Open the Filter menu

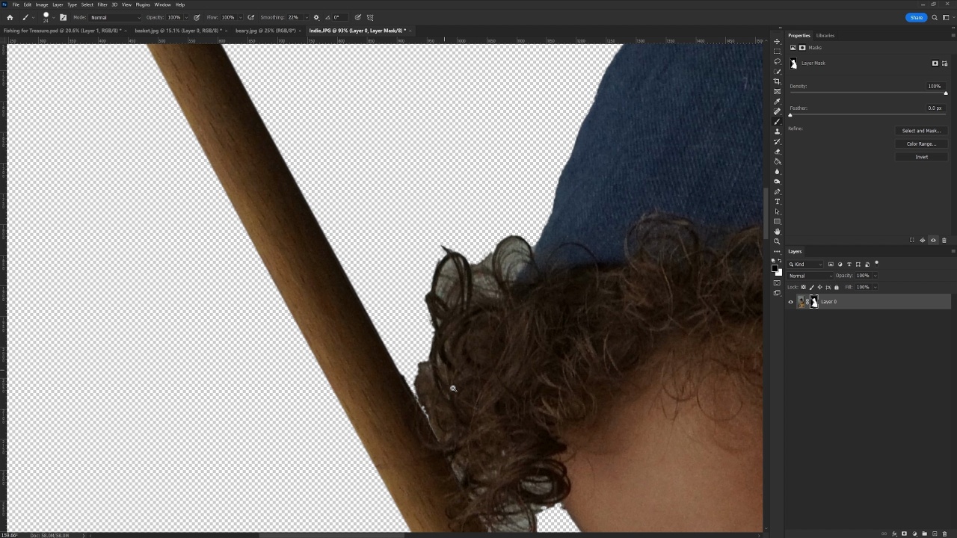pos(102,4)
